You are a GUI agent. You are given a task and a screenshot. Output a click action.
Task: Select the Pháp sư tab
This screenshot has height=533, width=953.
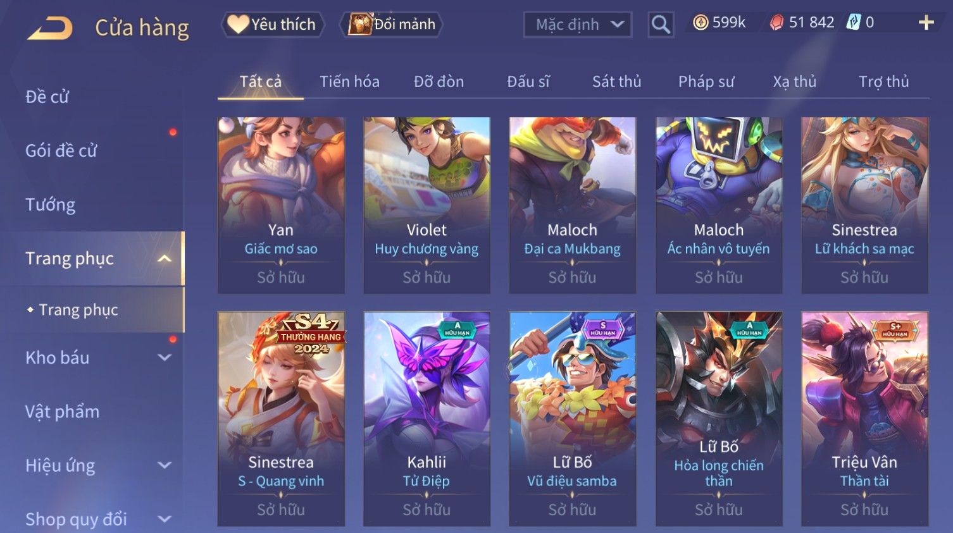pos(706,82)
